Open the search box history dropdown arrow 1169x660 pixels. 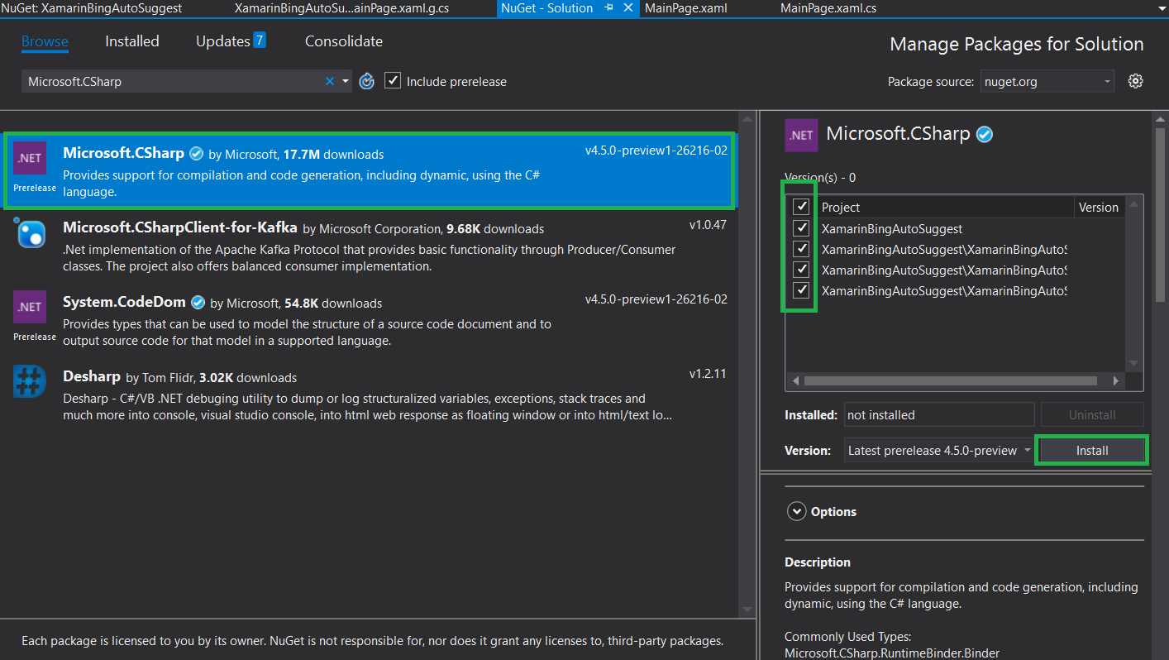coord(346,81)
